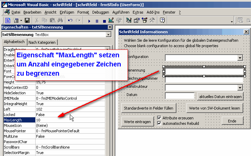251x156 pixels.
Task: Open the Fenster menu
Action: coord(169,12)
